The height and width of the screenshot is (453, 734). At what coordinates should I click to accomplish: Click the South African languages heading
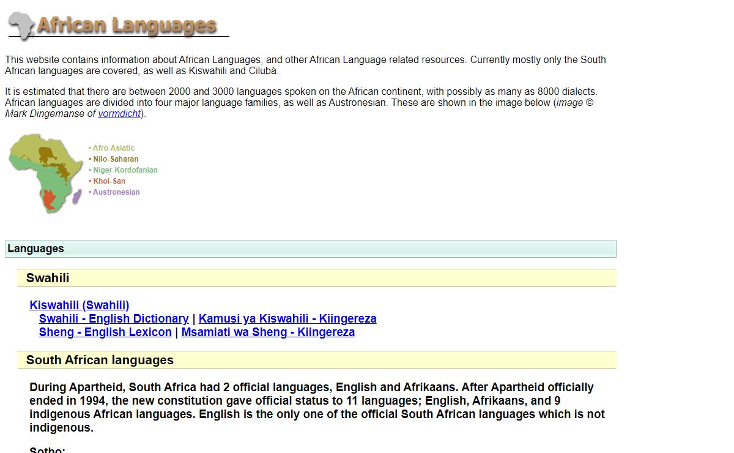[317, 360]
